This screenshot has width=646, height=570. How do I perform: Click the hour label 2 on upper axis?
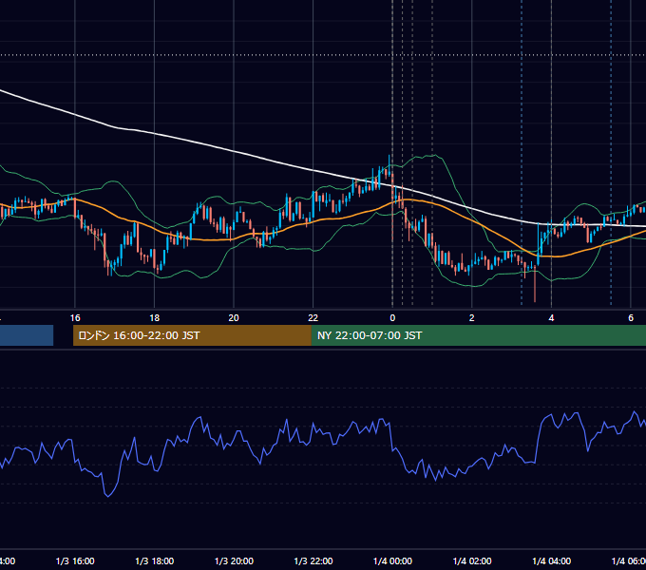click(472, 318)
